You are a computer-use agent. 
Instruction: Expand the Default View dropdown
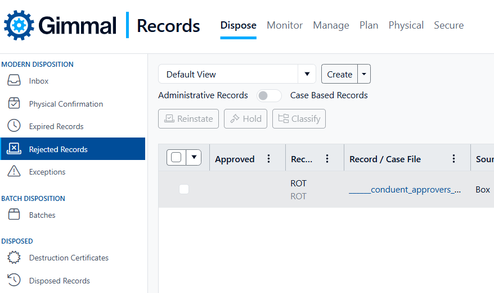(x=307, y=74)
